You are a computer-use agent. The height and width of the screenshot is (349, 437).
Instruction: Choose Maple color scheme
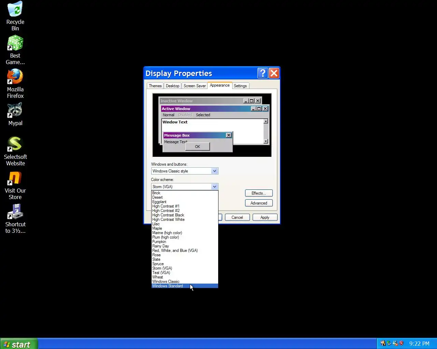(x=185, y=228)
